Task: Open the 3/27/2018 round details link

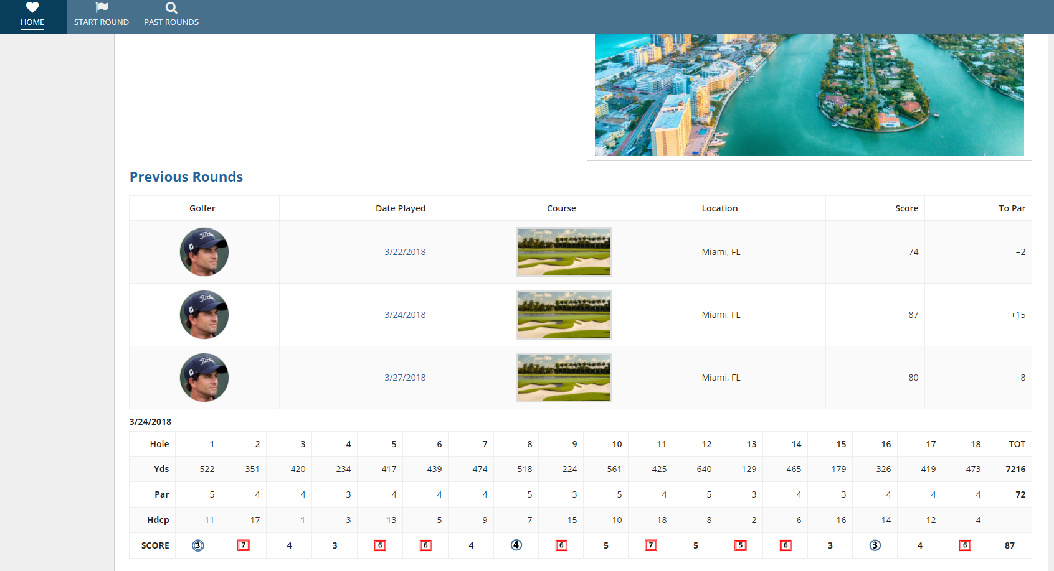Action: pos(405,377)
